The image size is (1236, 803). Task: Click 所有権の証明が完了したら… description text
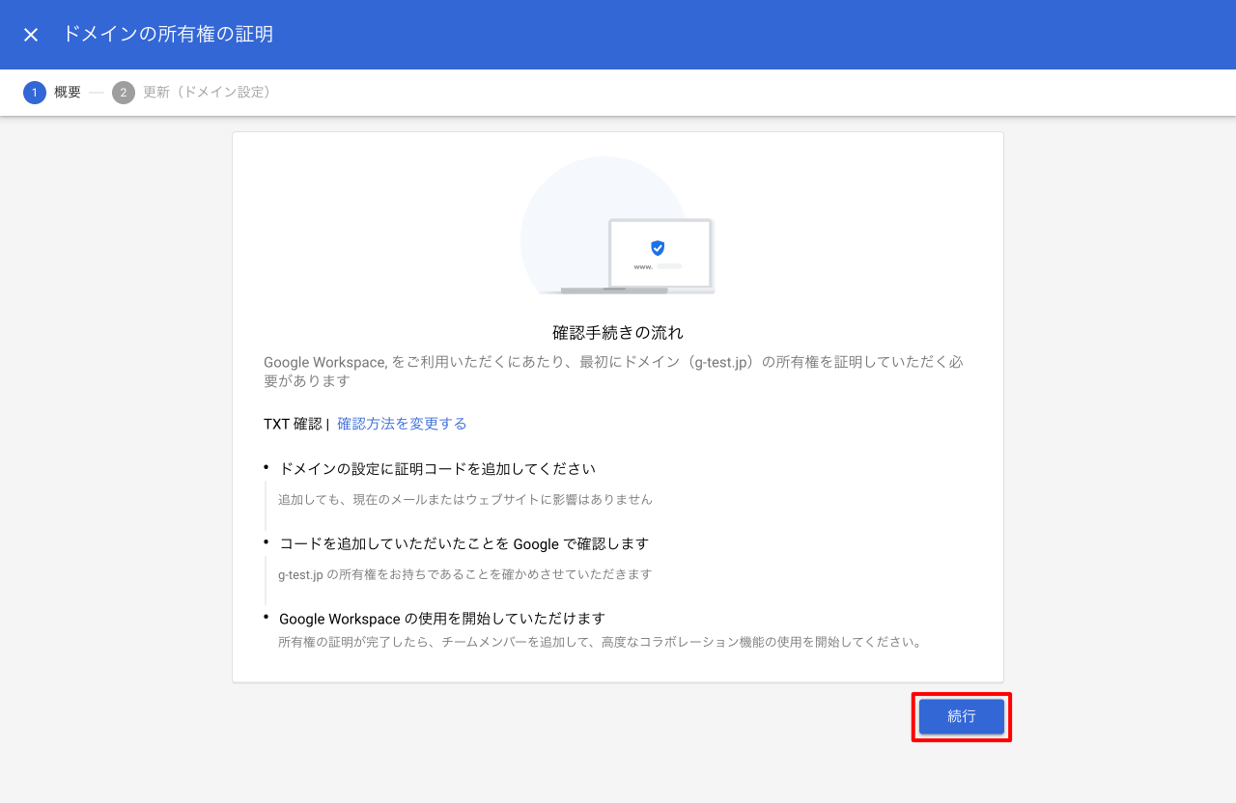(x=602, y=642)
